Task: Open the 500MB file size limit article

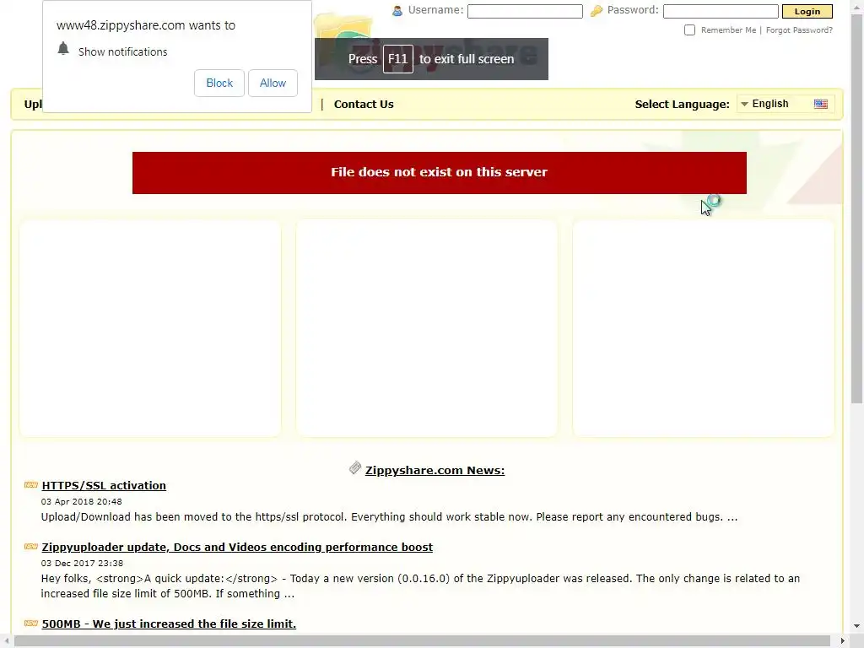Action: tap(169, 624)
